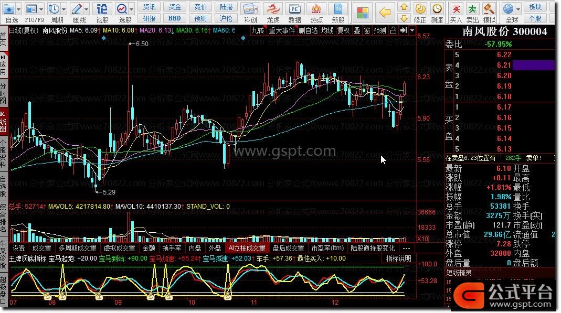Screen dimensions: 561x313
Task: Open the 选股 stock screener icon
Action: tap(122, 8)
